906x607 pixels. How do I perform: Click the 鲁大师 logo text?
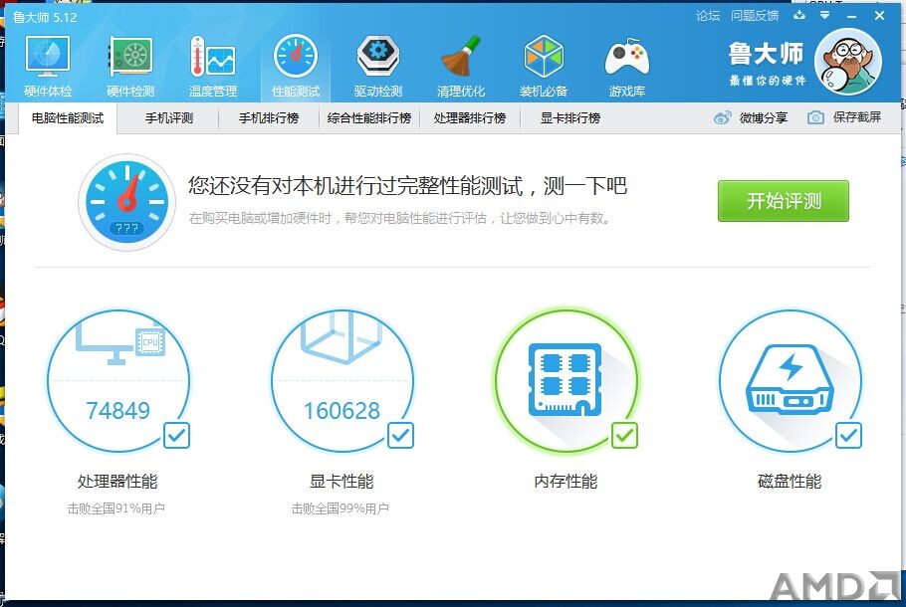point(766,54)
